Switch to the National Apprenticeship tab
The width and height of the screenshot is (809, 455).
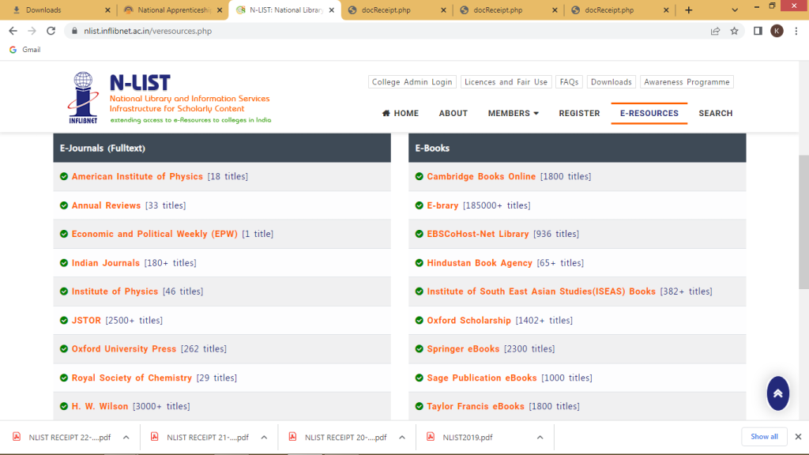pyautogui.click(x=172, y=9)
